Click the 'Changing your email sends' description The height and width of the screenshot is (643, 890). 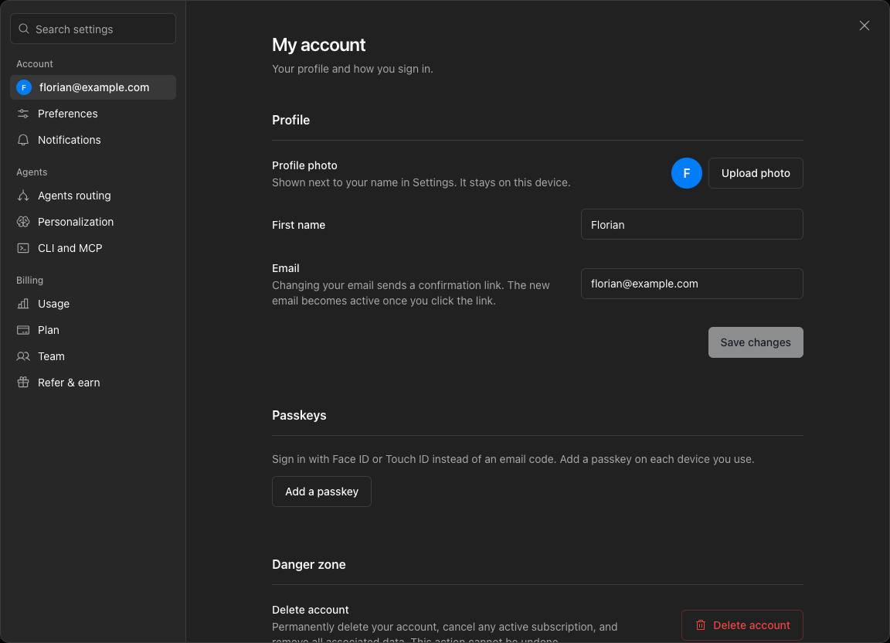pyautogui.click(x=411, y=293)
